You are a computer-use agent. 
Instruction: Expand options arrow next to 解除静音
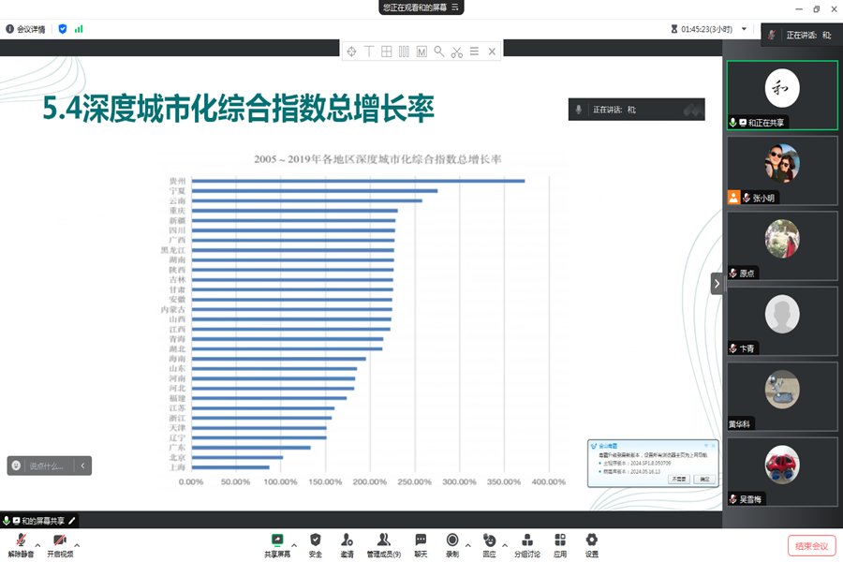tap(37, 544)
